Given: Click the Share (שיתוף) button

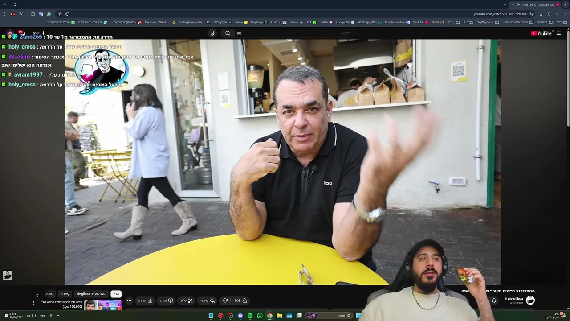Looking at the screenshot, I should [x=207, y=300].
